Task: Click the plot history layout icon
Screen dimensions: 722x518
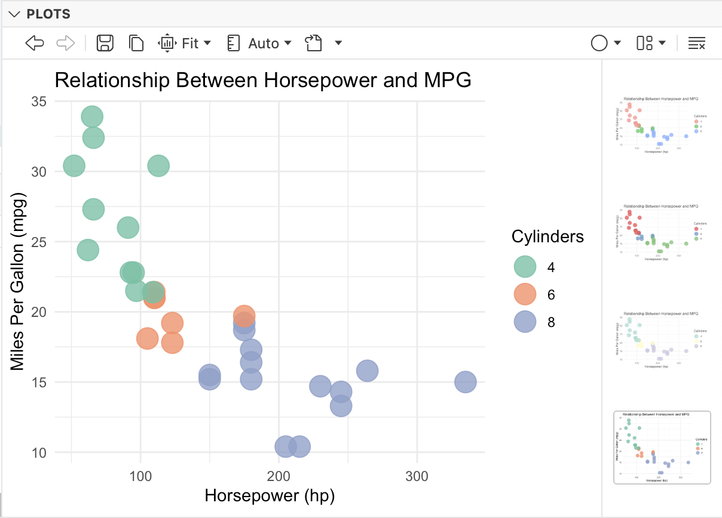Action: 644,43
